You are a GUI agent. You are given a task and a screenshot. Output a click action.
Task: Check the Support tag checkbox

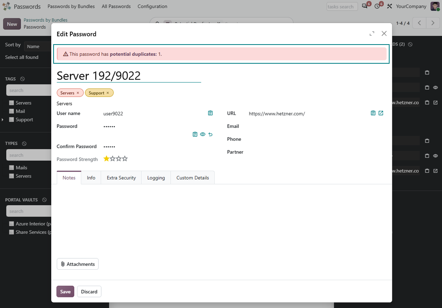click(x=12, y=120)
